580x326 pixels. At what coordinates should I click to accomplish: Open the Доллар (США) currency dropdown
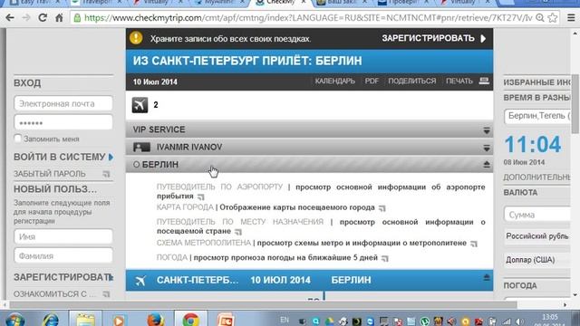click(537, 260)
